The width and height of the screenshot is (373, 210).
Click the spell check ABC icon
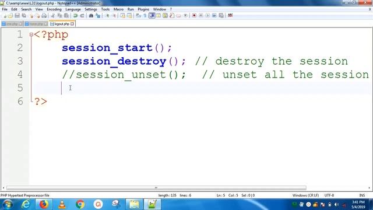230,16
